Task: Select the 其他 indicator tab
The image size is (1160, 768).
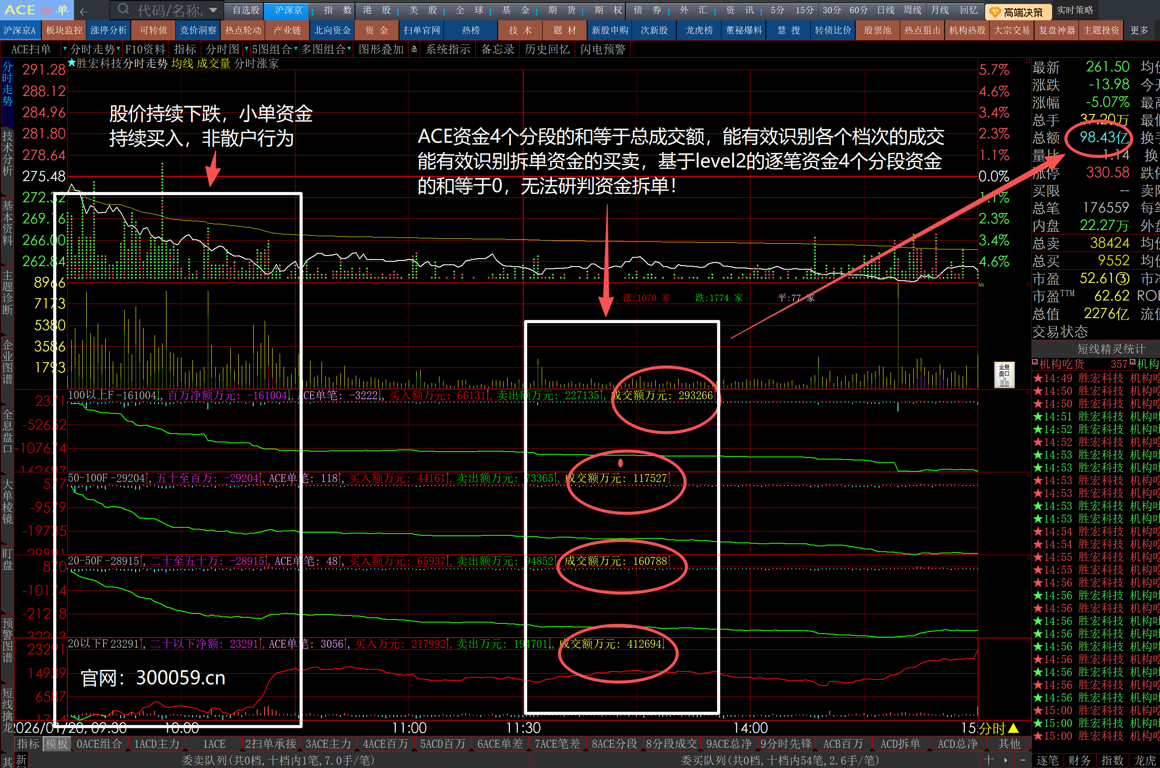Action: tap(1009, 743)
